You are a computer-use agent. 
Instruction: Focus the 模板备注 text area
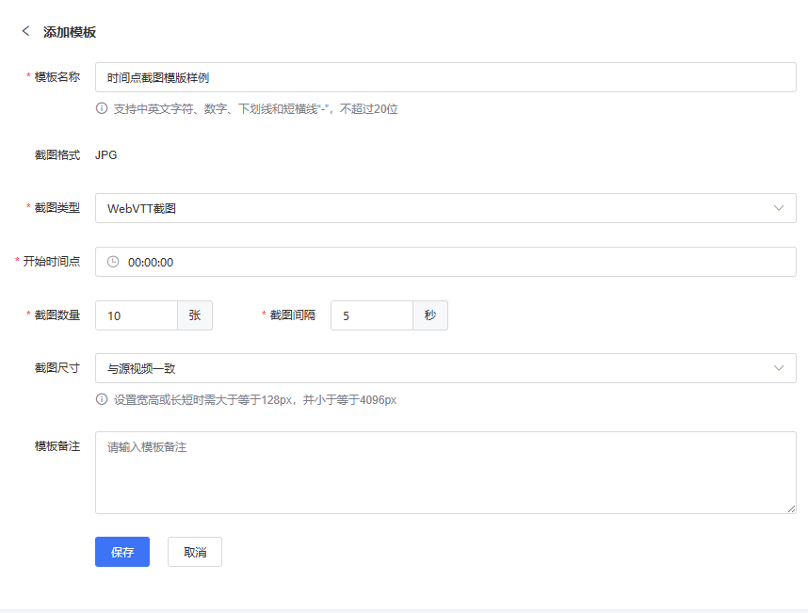coord(445,473)
